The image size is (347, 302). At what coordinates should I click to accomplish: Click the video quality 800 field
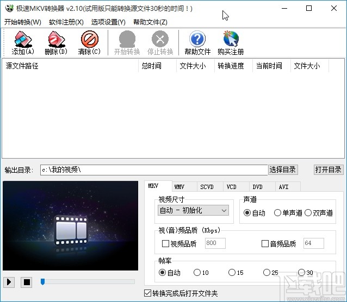(x=215, y=243)
